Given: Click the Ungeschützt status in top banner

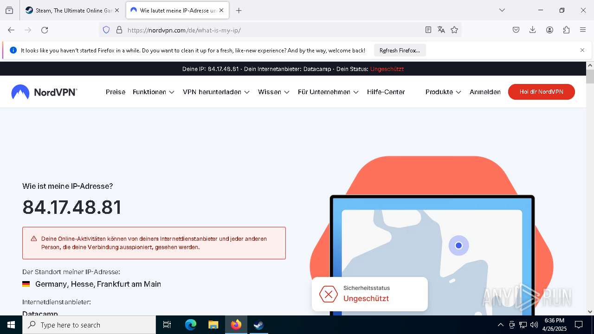Looking at the screenshot, I should pos(387,69).
